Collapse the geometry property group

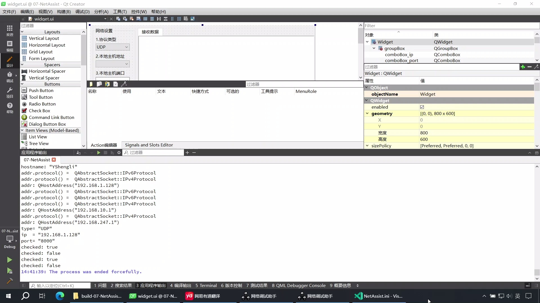pos(367,114)
